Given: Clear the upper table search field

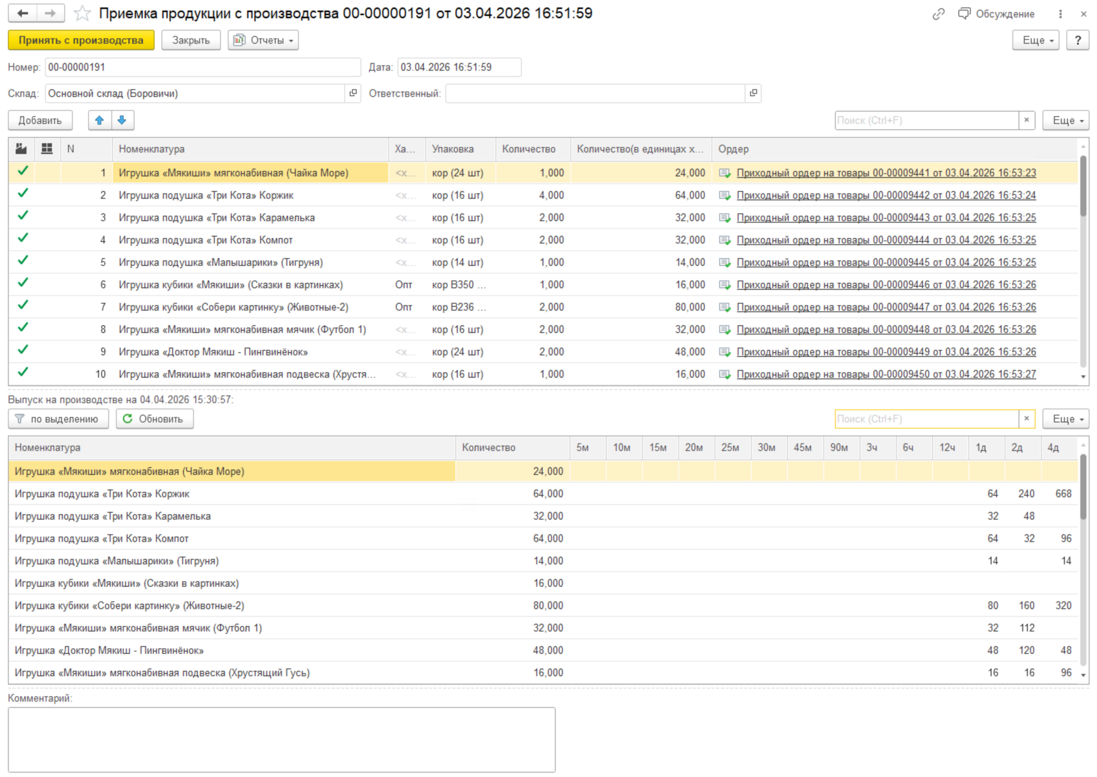Looking at the screenshot, I should [x=1027, y=120].
